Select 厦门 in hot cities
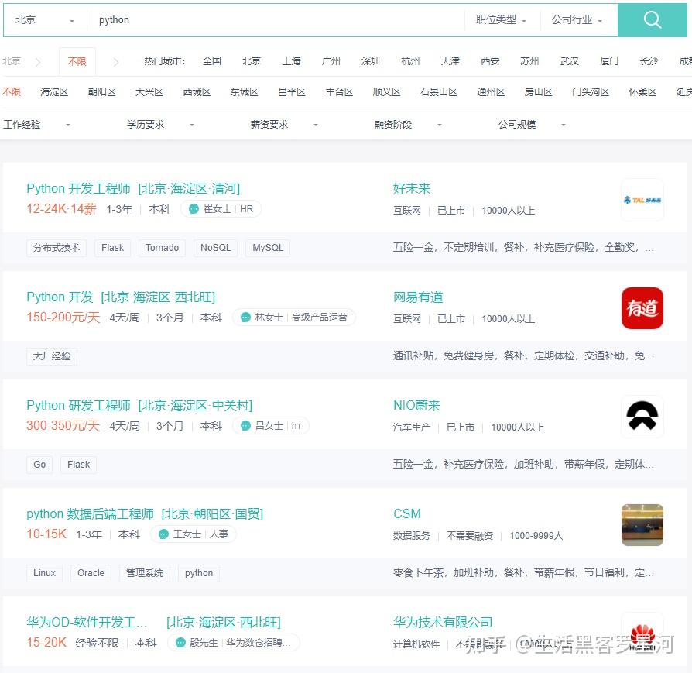This screenshot has height=673, width=692. pos(609,61)
